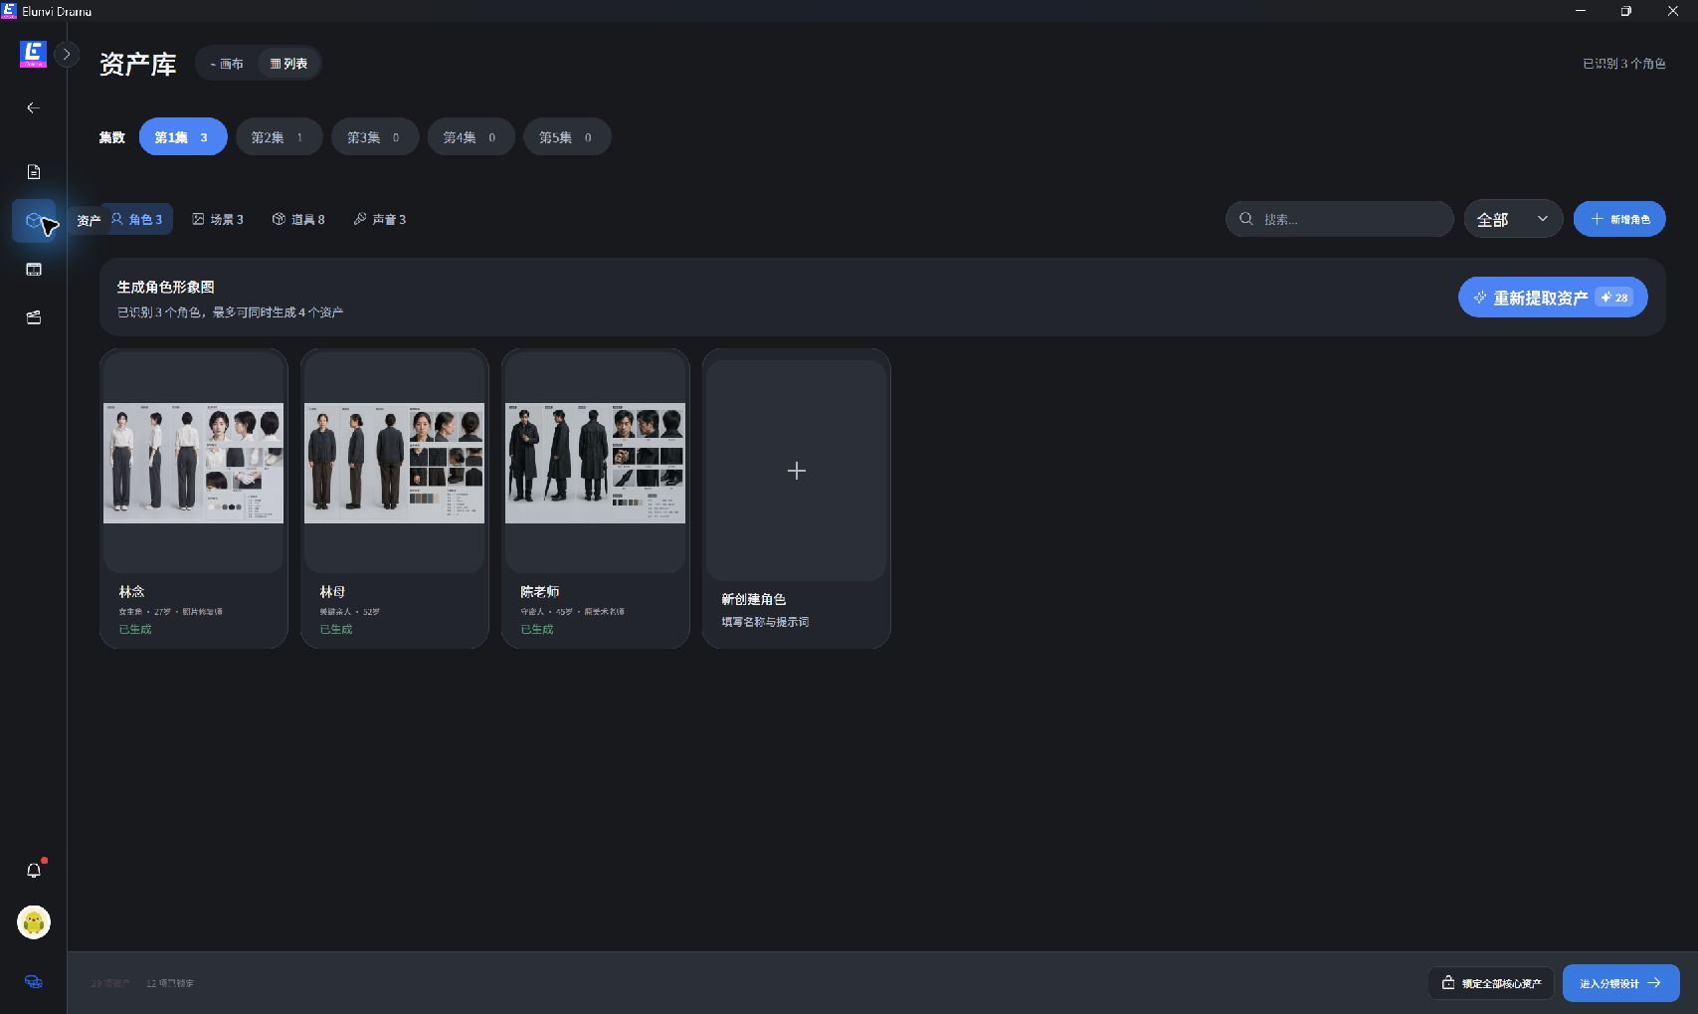Click the plus icon to create character

796,471
